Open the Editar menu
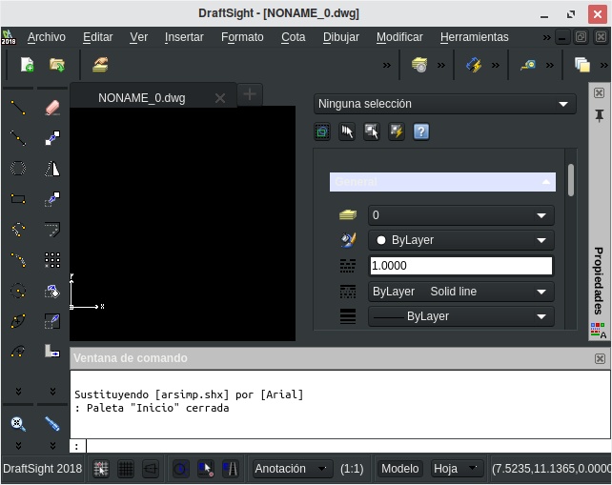 [97, 37]
